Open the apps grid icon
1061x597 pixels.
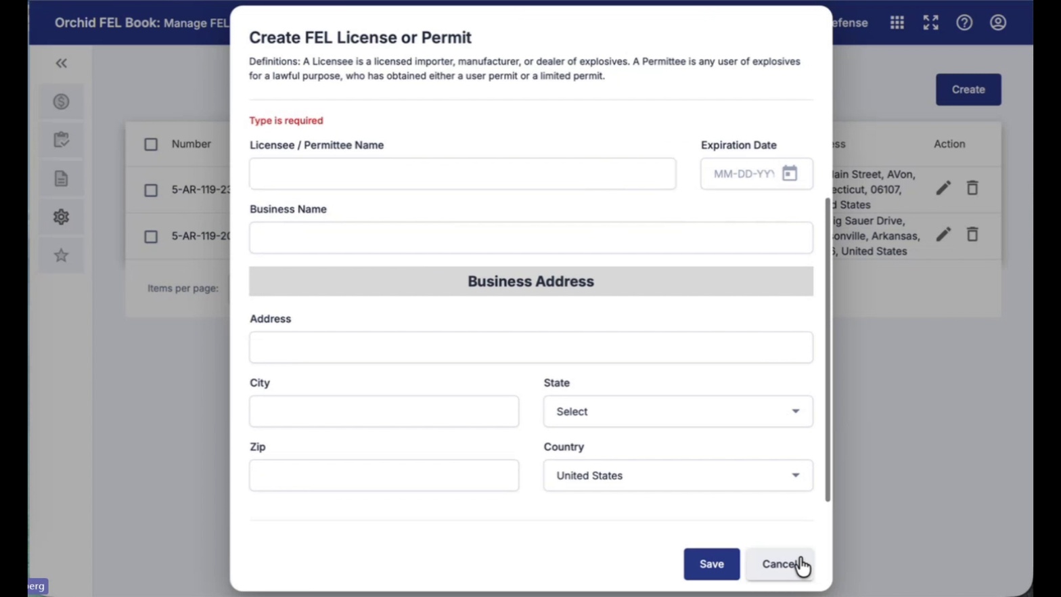tap(897, 22)
